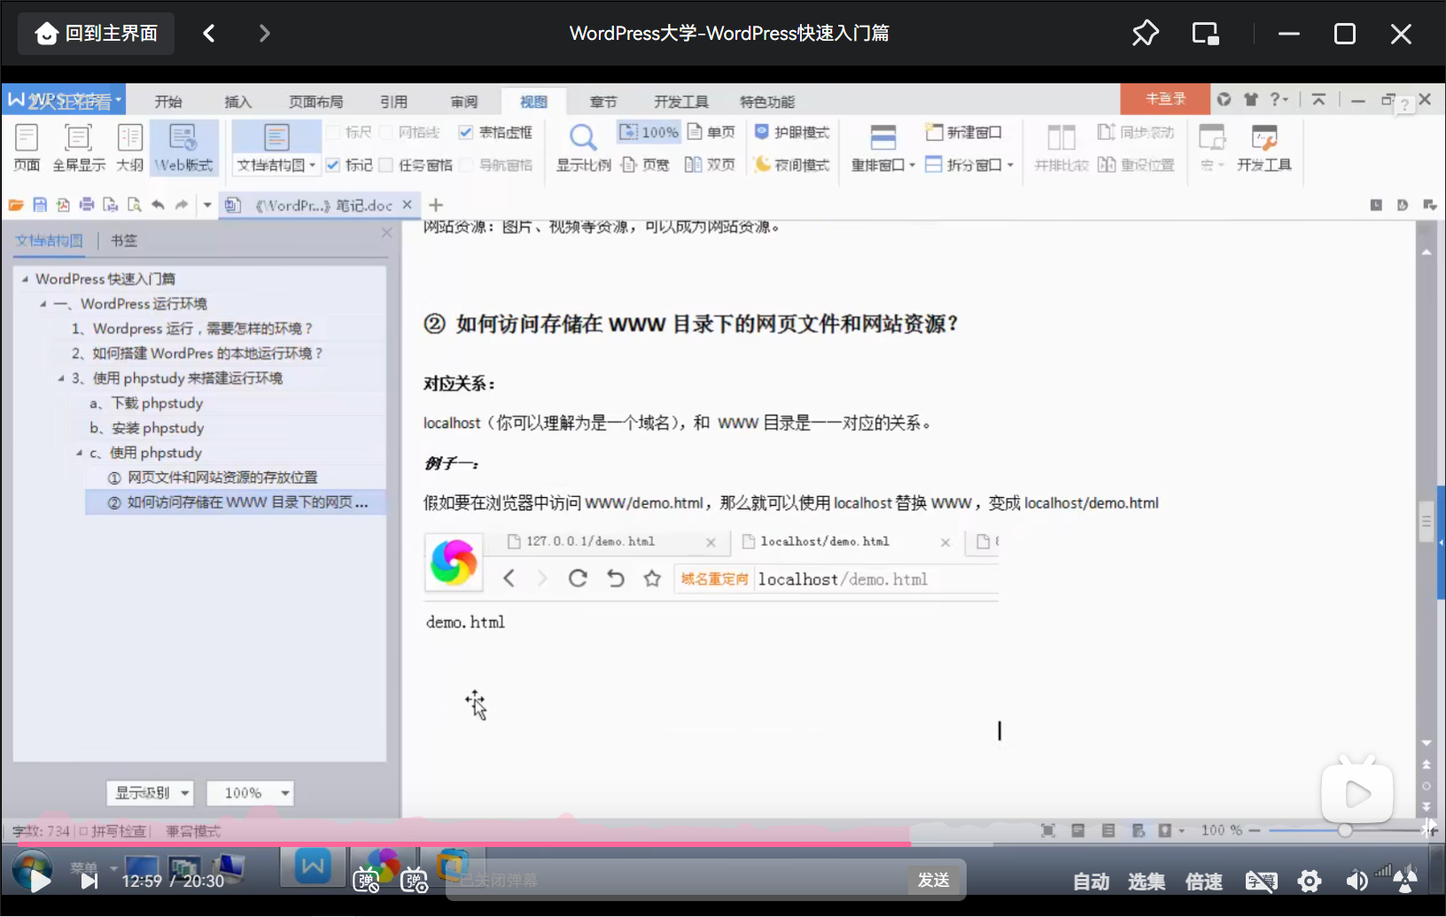Pin the player window on top

pyautogui.click(x=1145, y=34)
